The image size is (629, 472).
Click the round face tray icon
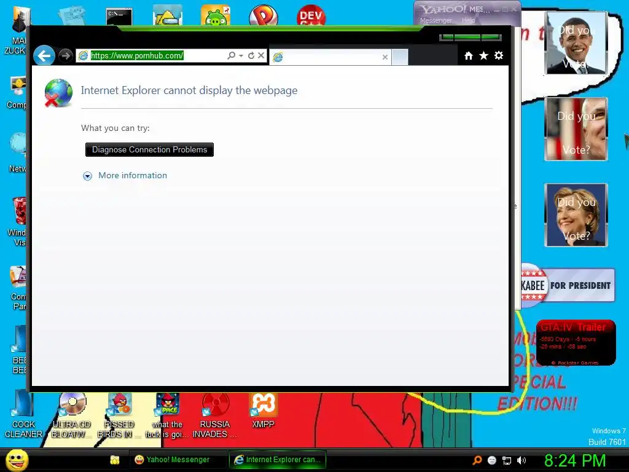tap(492, 460)
